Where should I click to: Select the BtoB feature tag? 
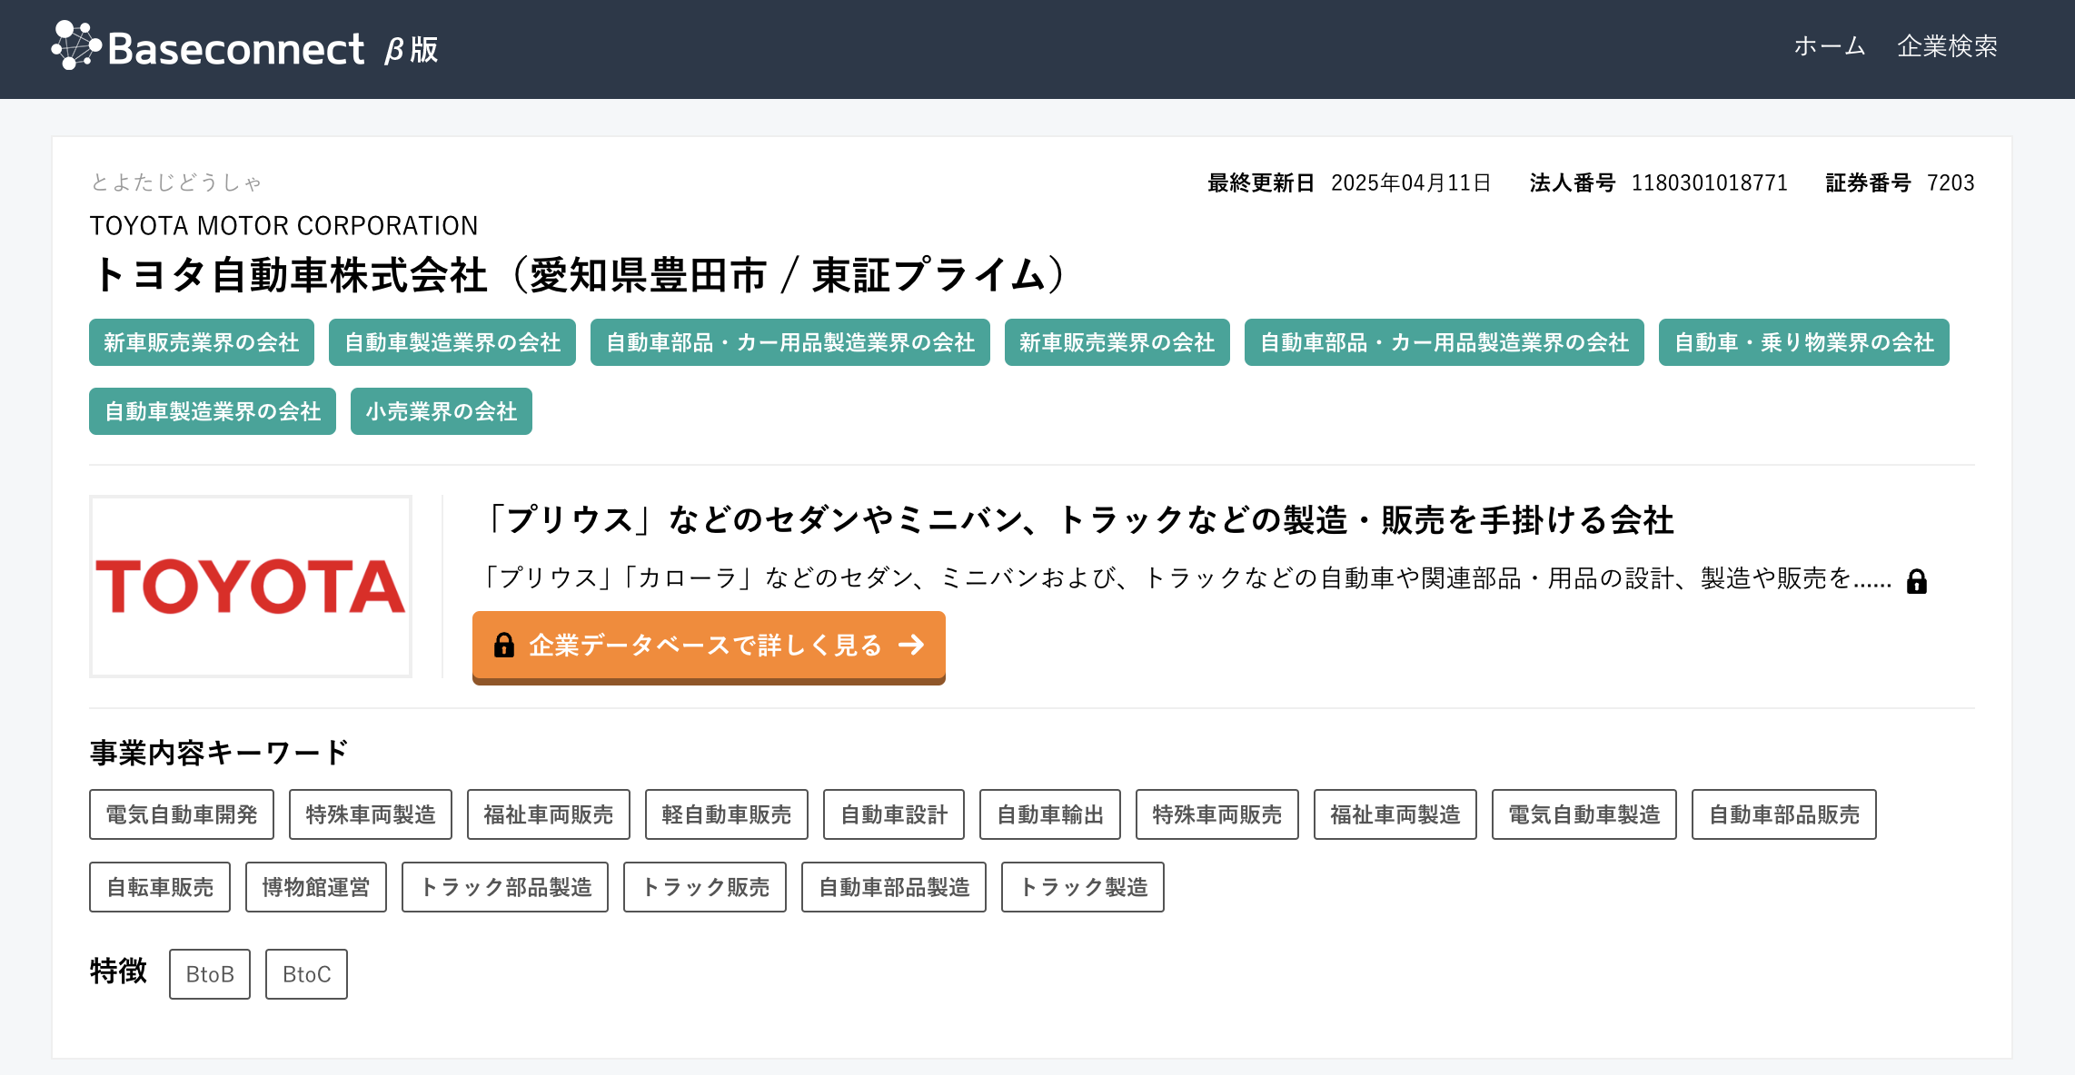point(210,974)
